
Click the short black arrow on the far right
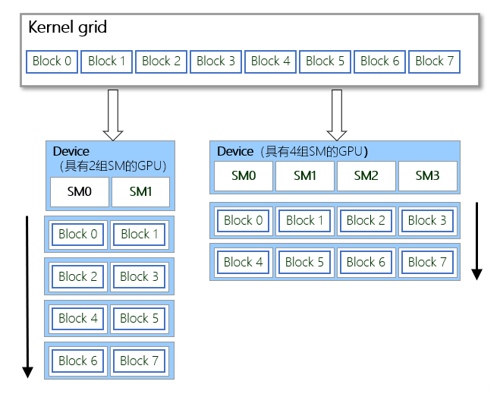point(477,240)
